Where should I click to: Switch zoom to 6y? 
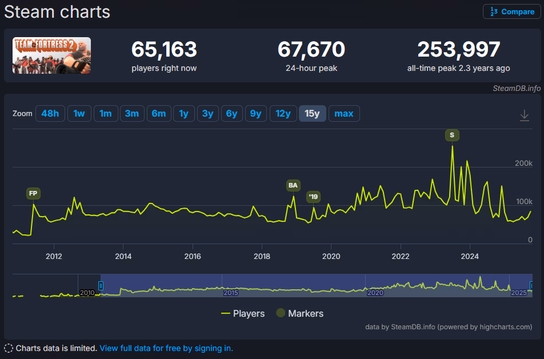[232, 114]
